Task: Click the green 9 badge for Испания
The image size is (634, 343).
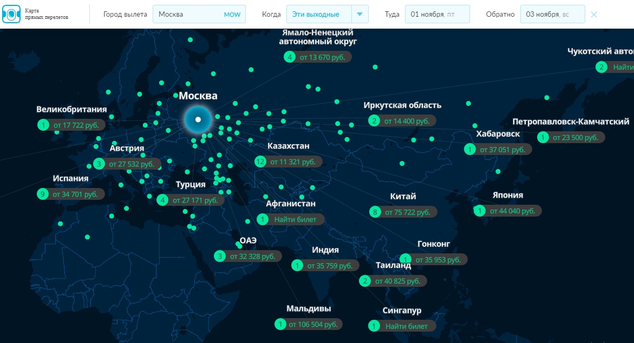Action: click(43, 194)
